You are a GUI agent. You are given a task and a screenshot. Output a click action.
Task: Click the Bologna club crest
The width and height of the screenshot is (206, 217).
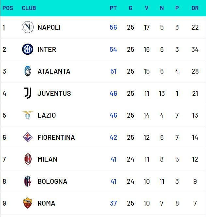pos(28,181)
